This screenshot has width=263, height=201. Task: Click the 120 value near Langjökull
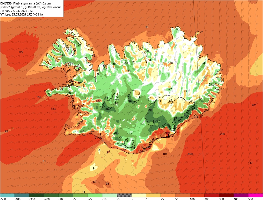pyautogui.click(x=98, y=101)
